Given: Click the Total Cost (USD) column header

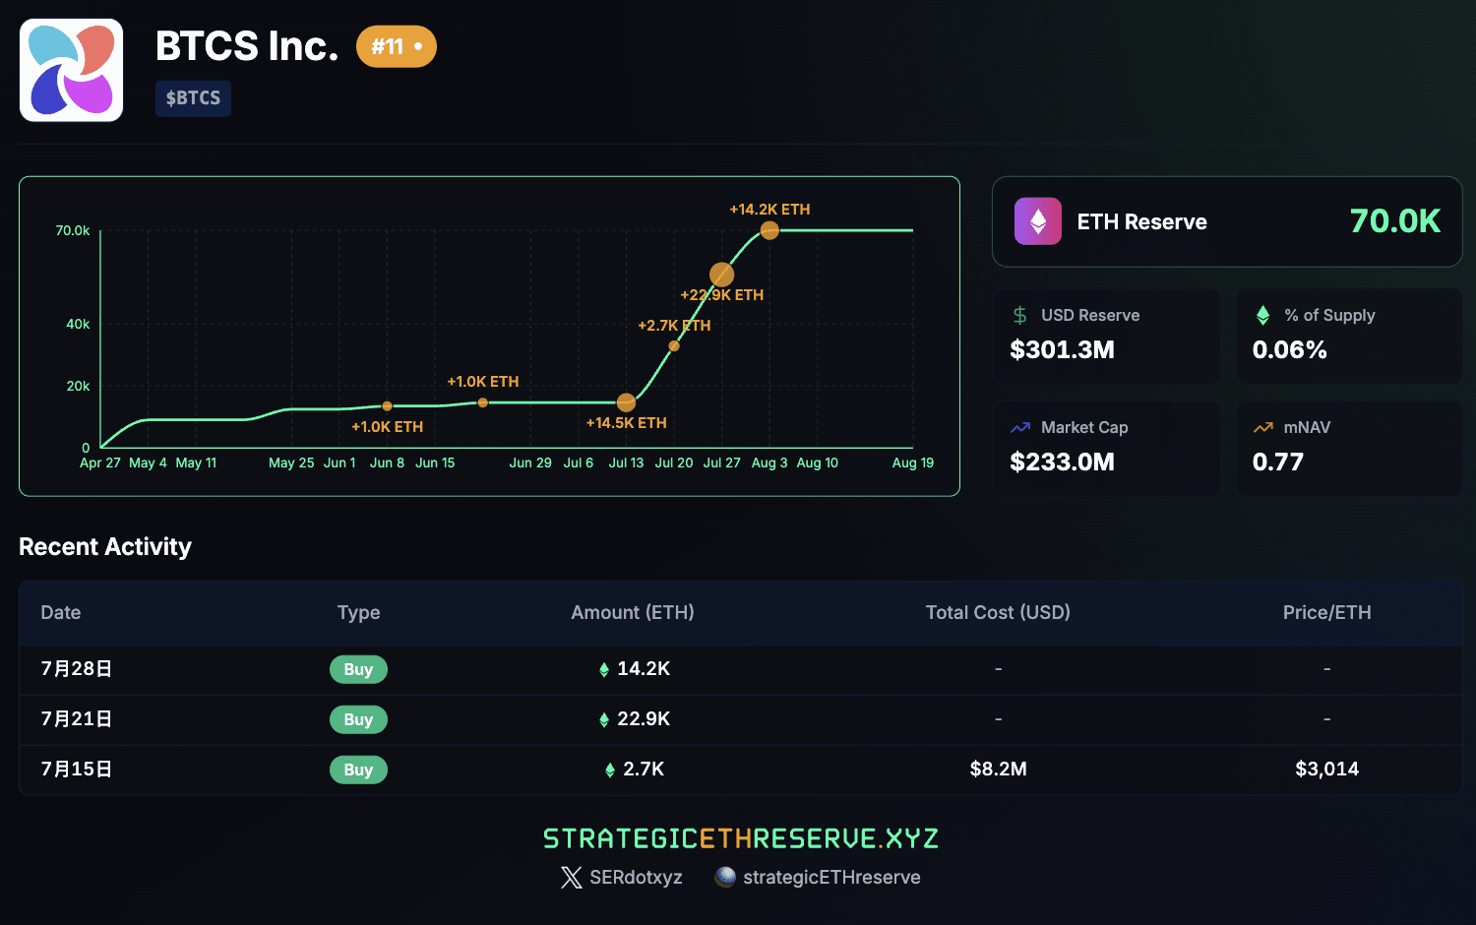Looking at the screenshot, I should (x=998, y=612).
